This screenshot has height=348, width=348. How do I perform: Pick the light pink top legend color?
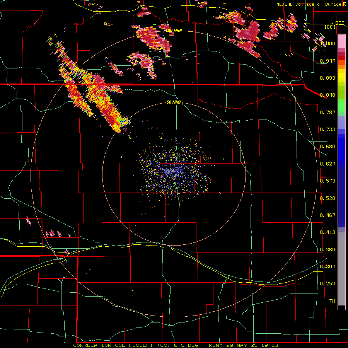point(341,41)
